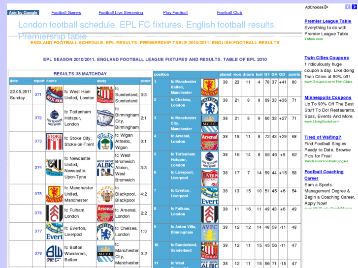This screenshot has width=358, height=268.
Task: Click the Sunderland crest in match 371 row
Action: [105, 95]
